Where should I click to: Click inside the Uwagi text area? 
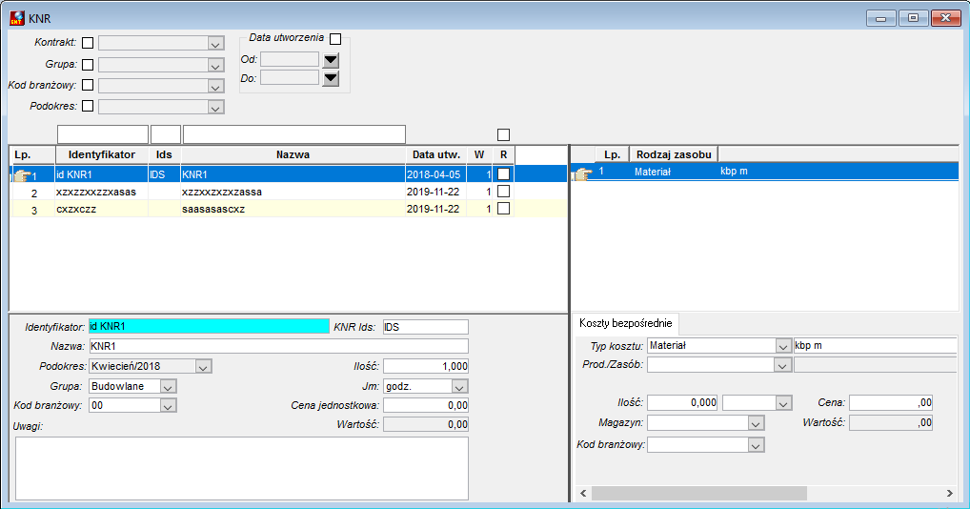coord(242,468)
